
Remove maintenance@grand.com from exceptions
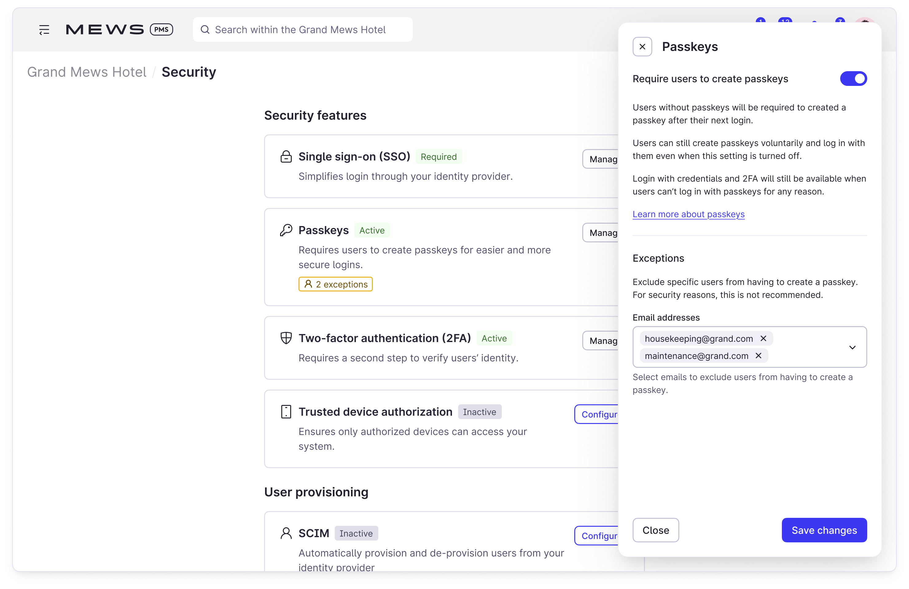click(759, 356)
